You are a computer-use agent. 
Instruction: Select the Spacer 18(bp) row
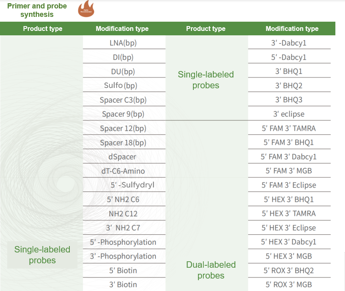(124, 142)
